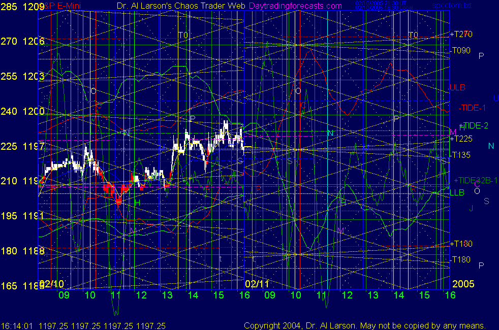Click the T0 marker in the 02/11 session
The width and height of the screenshot is (499, 330).
click(x=413, y=35)
